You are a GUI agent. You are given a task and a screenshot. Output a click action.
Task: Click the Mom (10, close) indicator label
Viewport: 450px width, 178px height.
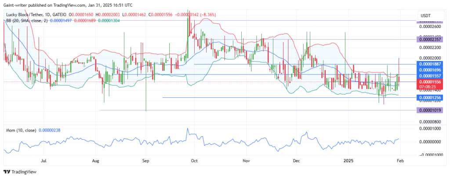(x=21, y=130)
